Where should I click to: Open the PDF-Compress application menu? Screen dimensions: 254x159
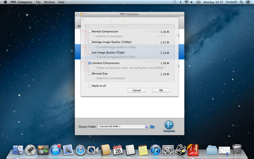(21, 2)
